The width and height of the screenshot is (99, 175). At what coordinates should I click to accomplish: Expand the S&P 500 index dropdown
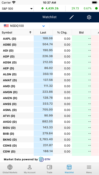[31, 9]
